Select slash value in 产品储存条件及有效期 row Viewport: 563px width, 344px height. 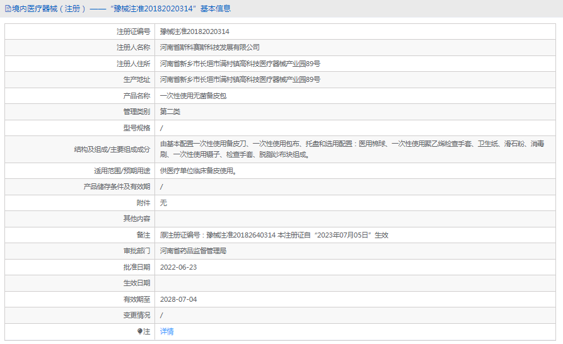[x=161, y=187]
